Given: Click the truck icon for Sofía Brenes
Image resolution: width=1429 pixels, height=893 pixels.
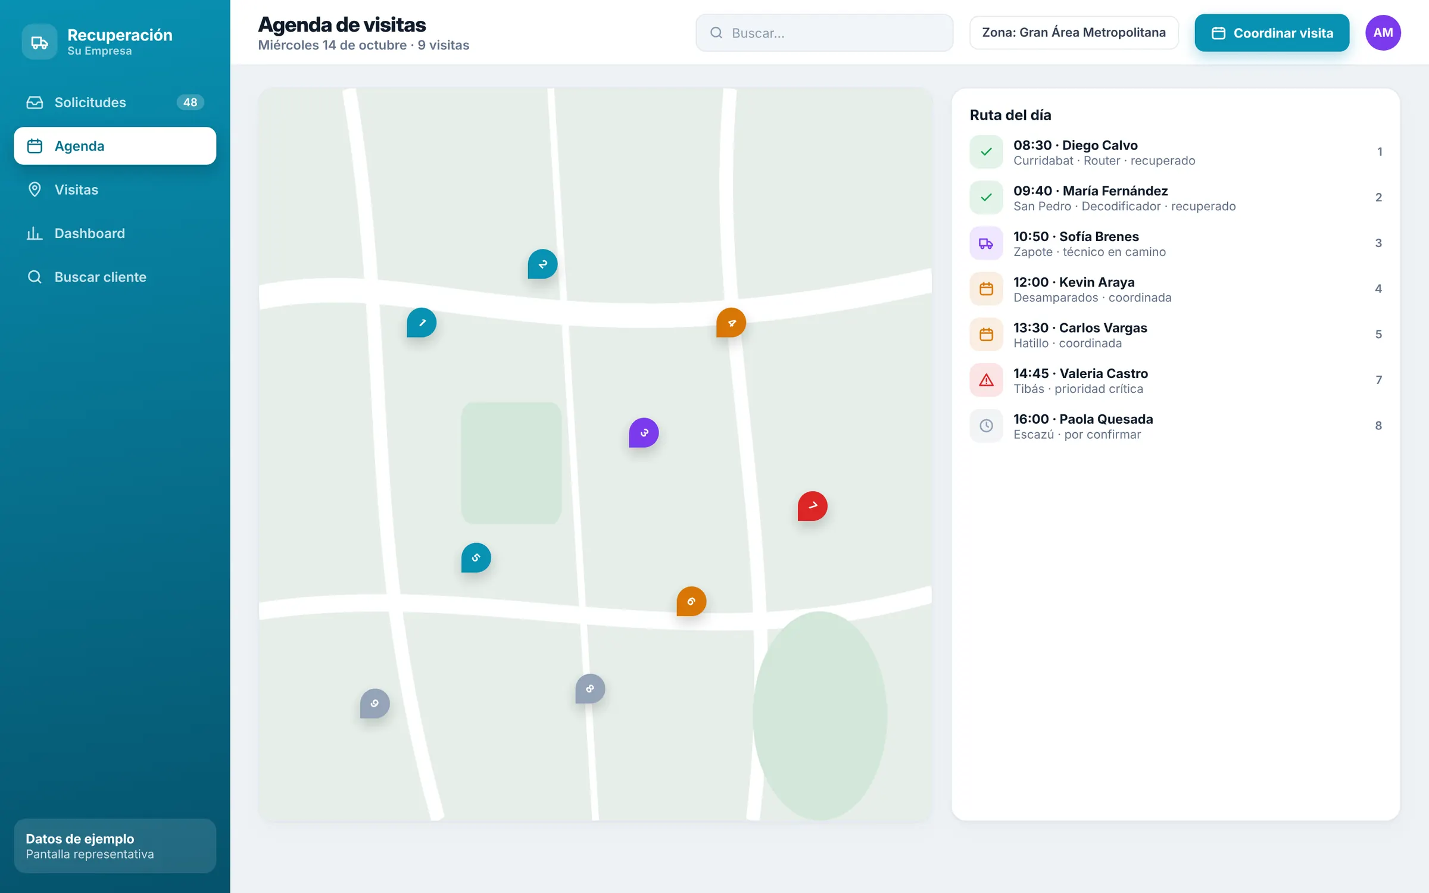Looking at the screenshot, I should 986,243.
